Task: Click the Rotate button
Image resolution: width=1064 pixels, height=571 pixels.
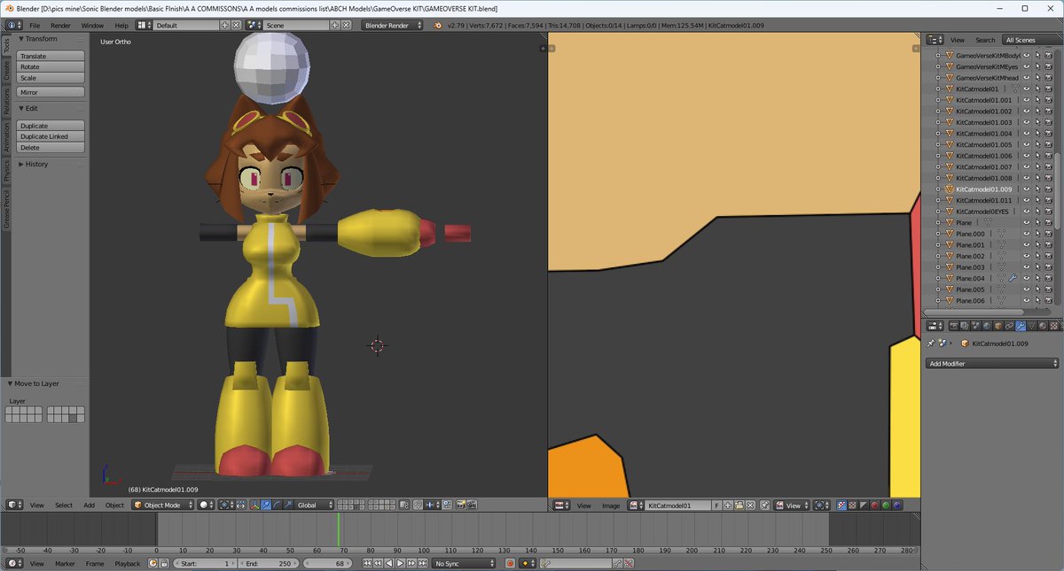Action: pyautogui.click(x=51, y=66)
